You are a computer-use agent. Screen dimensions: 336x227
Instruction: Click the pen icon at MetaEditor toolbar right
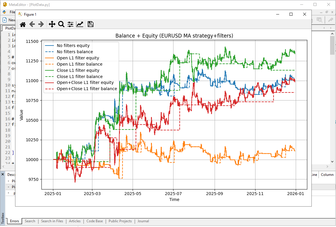[331, 20]
